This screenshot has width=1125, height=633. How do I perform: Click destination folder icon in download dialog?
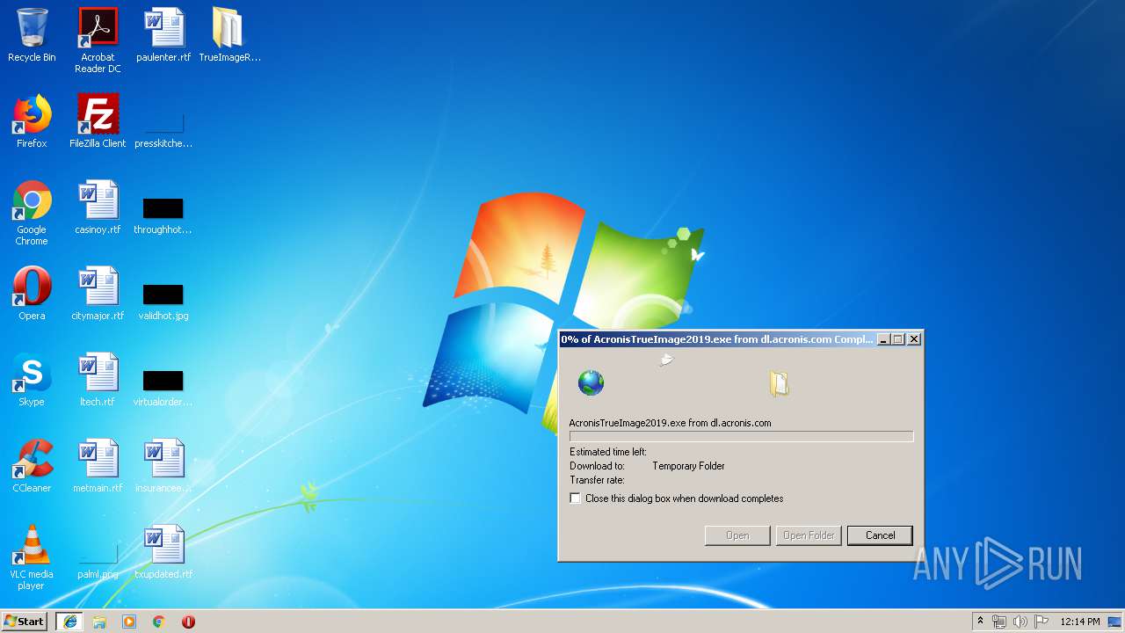pyautogui.click(x=779, y=383)
